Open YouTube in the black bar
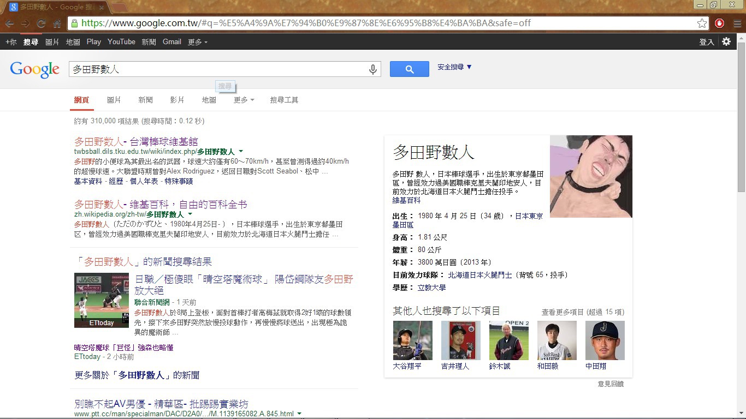 click(121, 42)
